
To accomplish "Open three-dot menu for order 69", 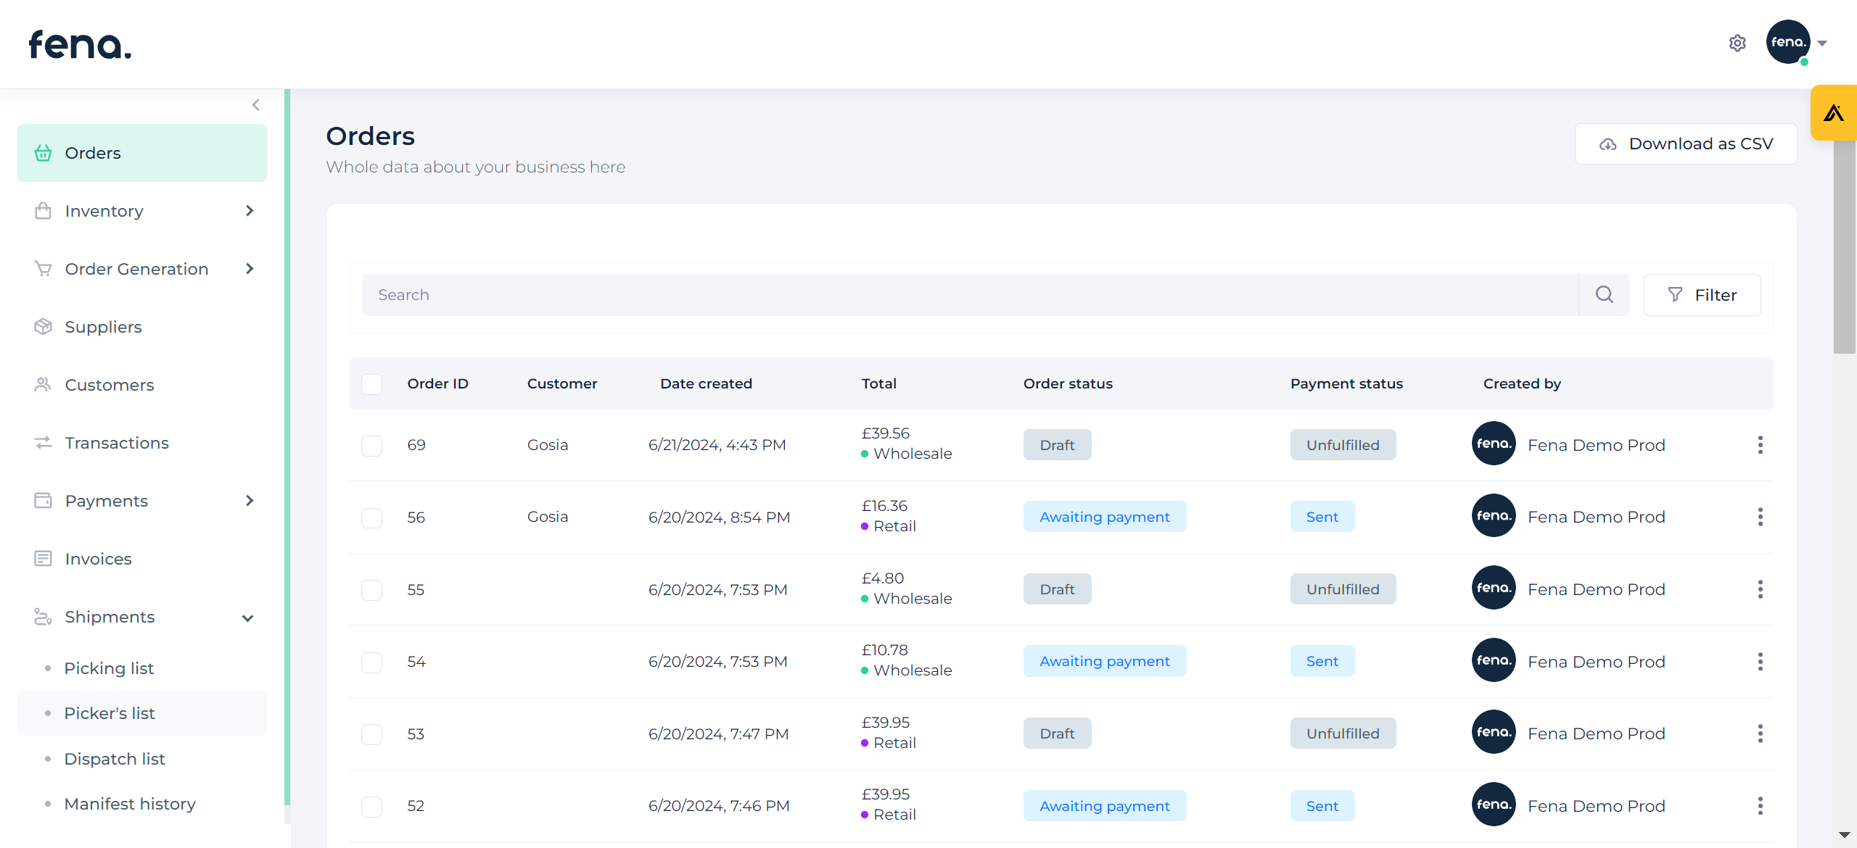I will (x=1760, y=445).
